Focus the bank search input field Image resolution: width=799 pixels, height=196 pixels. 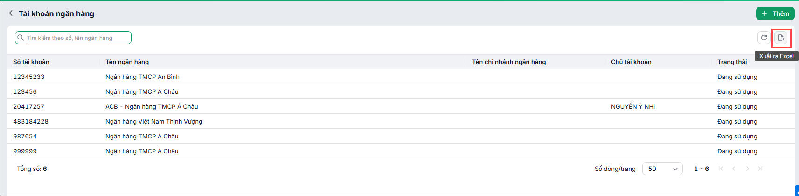(73, 38)
